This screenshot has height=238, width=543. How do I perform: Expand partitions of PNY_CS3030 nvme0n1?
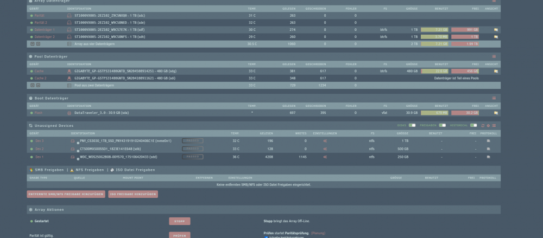click(78, 143)
